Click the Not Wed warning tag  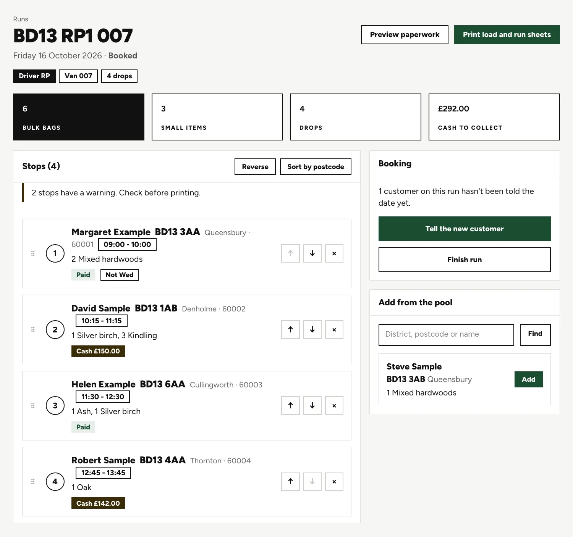click(x=120, y=275)
